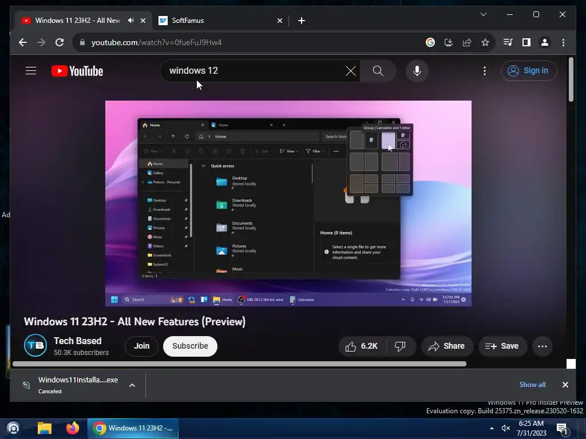
Task: Mute the tab via speaker icon
Action: pos(130,21)
